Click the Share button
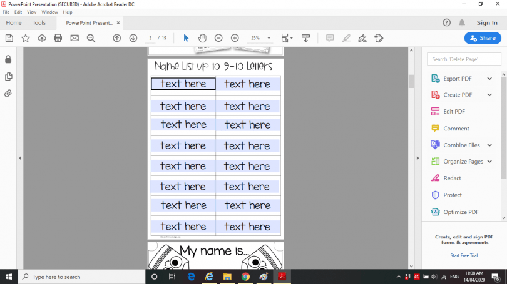 483,38
